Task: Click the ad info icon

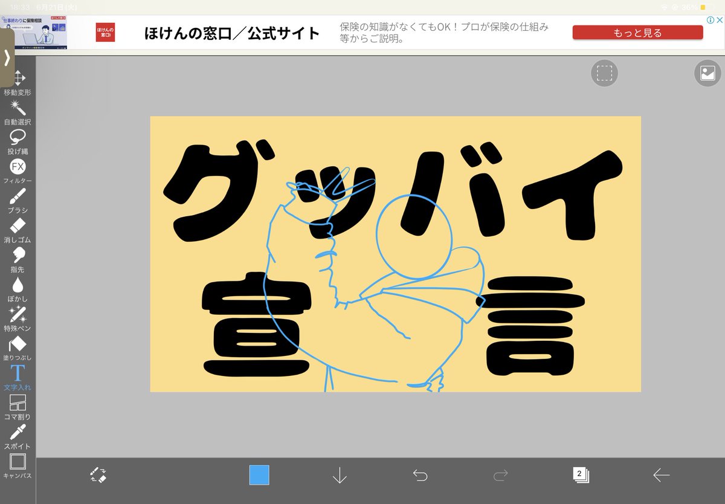Action: click(x=711, y=20)
